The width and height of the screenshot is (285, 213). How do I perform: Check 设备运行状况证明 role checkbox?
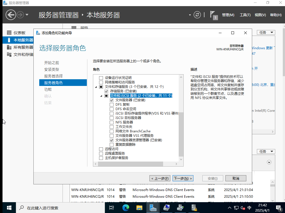pos(101,78)
